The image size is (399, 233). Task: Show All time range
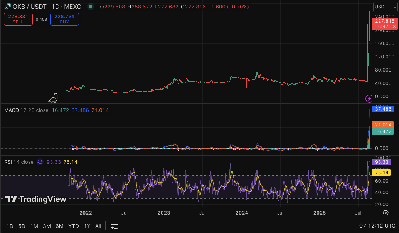coord(98,226)
